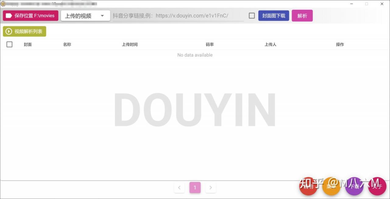Maximize the application window

click(367, 4)
